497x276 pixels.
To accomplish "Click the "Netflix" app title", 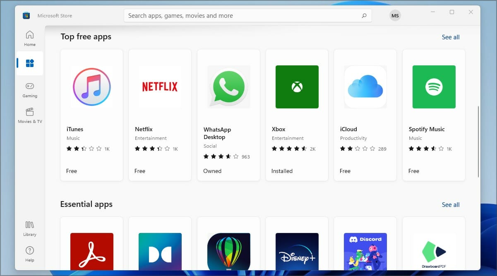I will coord(144,129).
